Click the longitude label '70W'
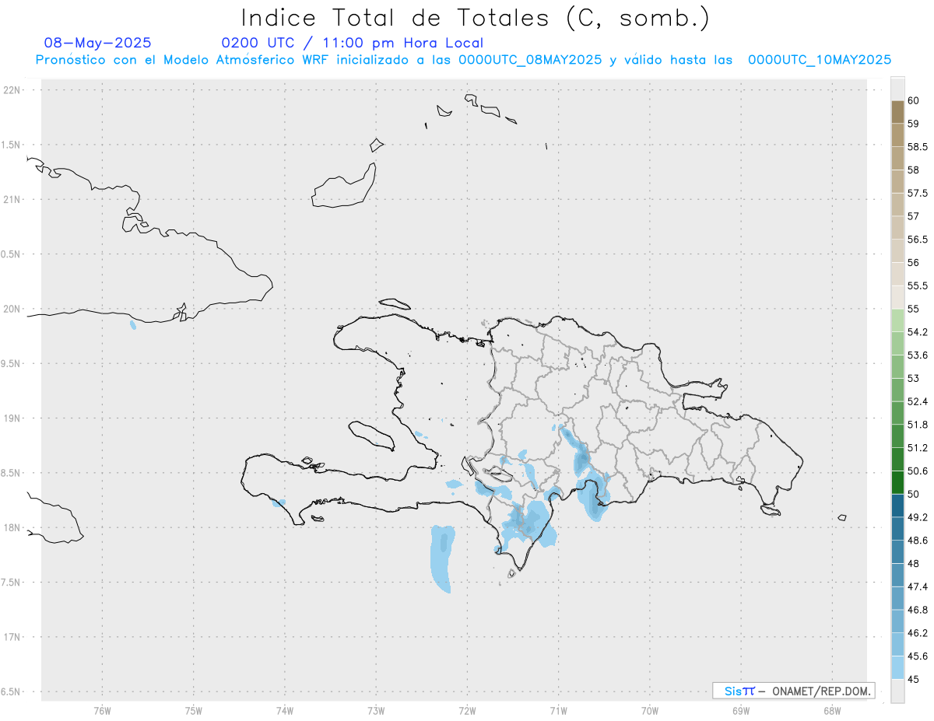 click(x=650, y=710)
